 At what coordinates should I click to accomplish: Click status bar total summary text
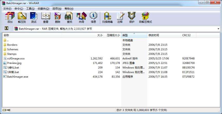(142, 110)
